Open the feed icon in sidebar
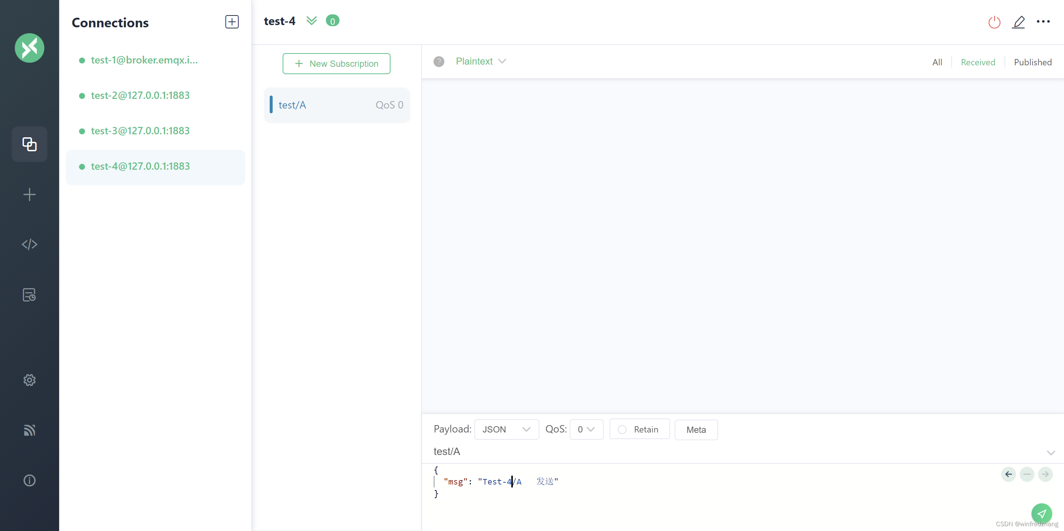The width and height of the screenshot is (1064, 531). [29, 430]
